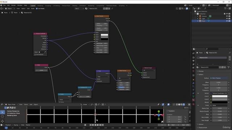Open the viewport Object Mode dropdown
The width and height of the screenshot is (232, 130).
tap(11, 104)
